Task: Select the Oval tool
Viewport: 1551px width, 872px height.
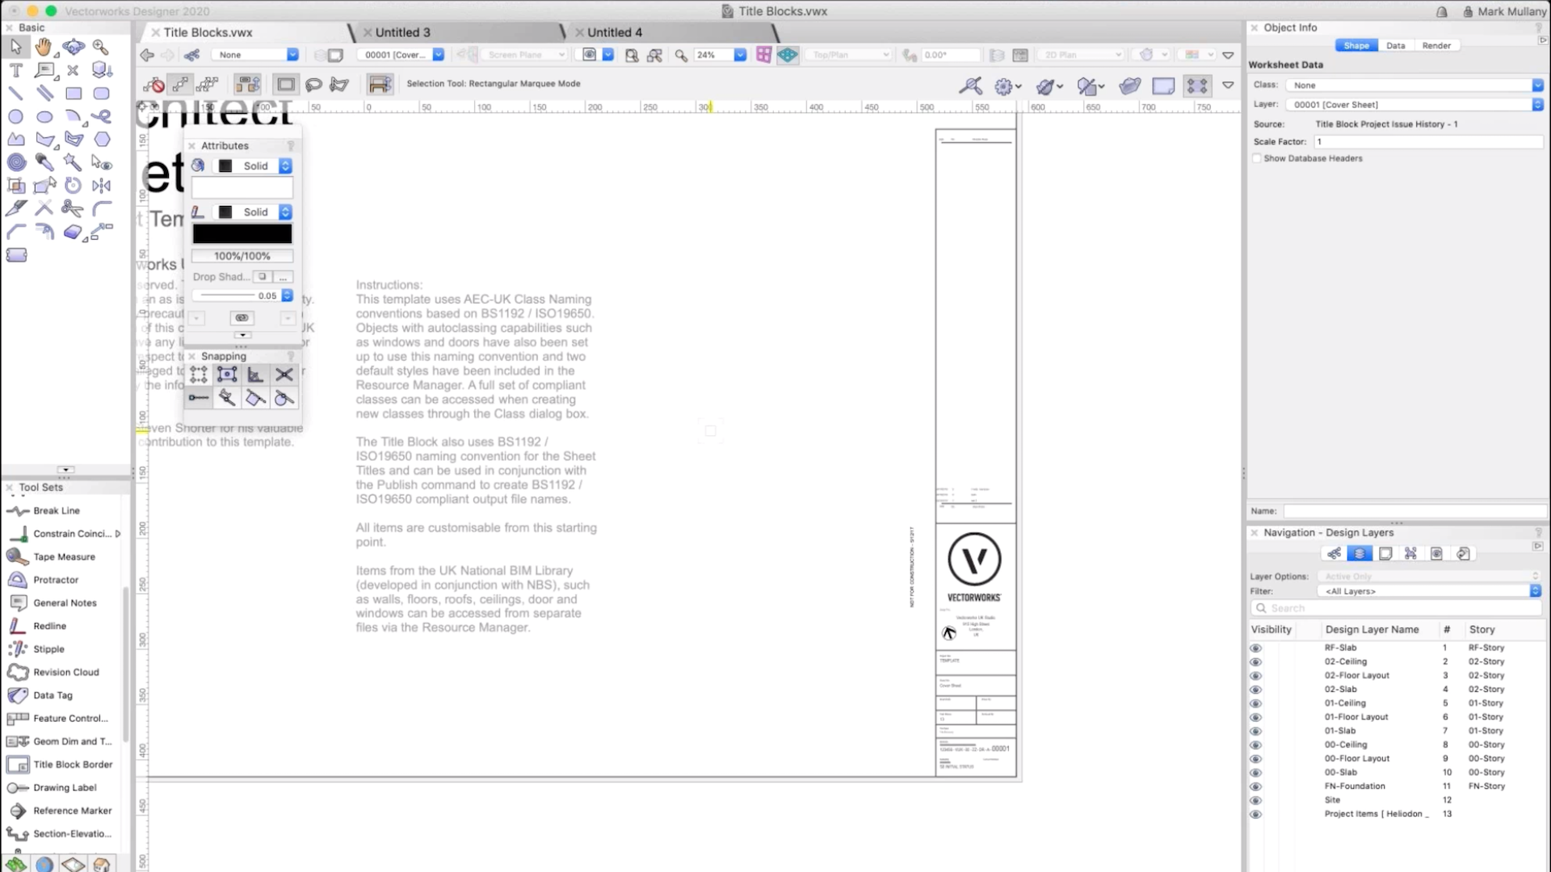Action: click(44, 116)
